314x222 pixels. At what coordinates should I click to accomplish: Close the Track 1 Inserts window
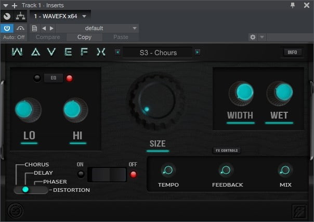click(x=307, y=5)
